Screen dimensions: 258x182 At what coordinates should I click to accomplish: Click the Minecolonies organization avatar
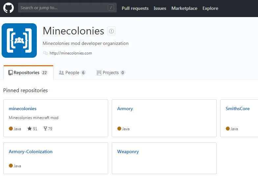[x=19, y=40]
